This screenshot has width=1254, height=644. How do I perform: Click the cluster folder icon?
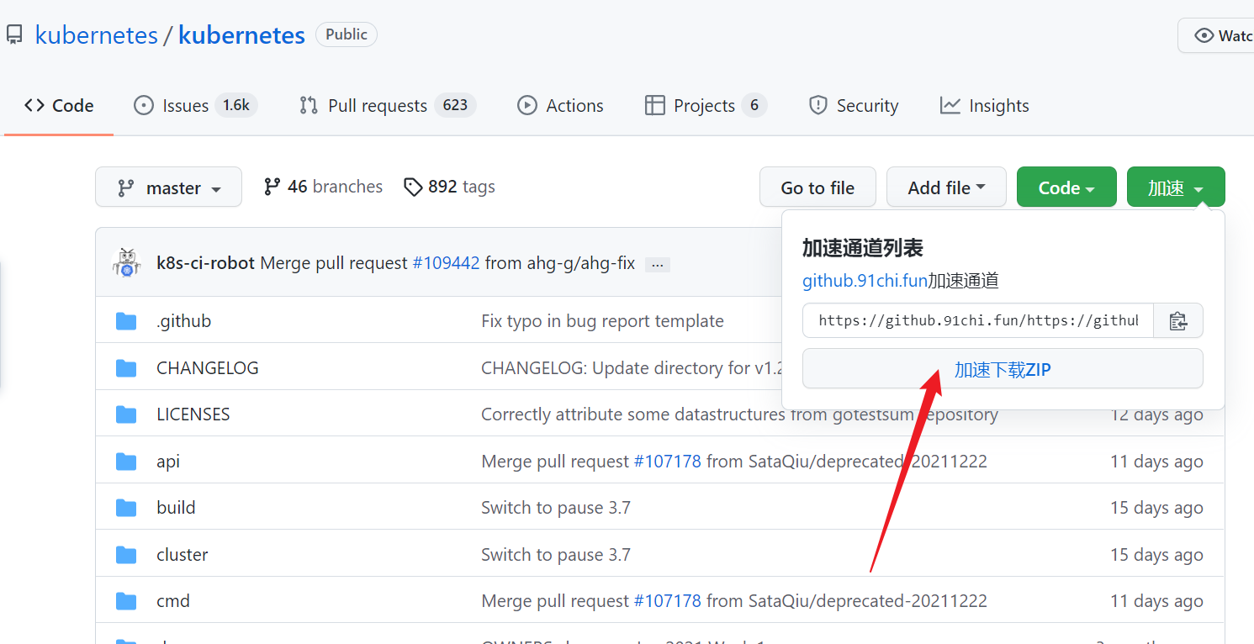pyautogui.click(x=126, y=555)
